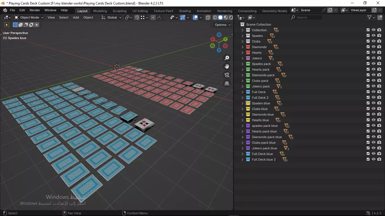Click the Scene name field
The width and height of the screenshot is (385, 216).
click(x=310, y=10)
